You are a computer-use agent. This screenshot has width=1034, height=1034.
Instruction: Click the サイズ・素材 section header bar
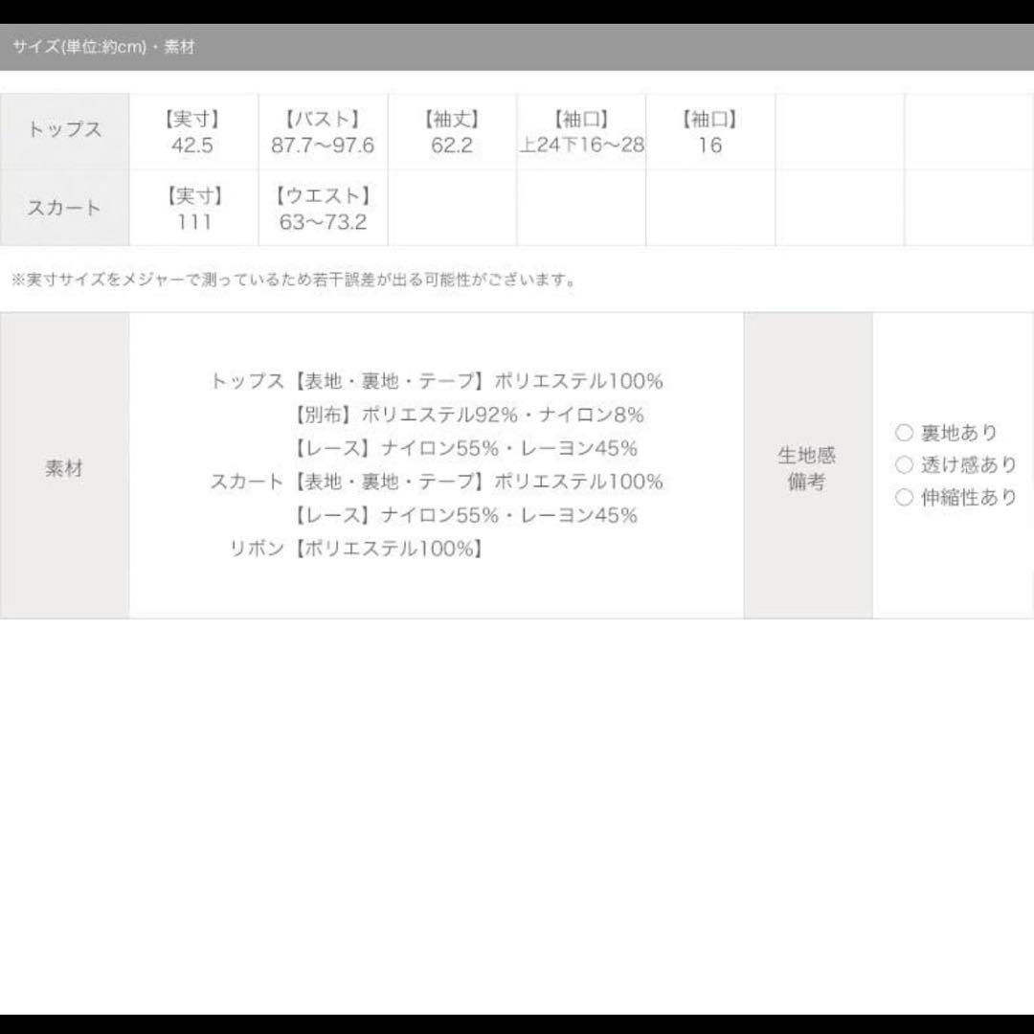[x=517, y=47]
